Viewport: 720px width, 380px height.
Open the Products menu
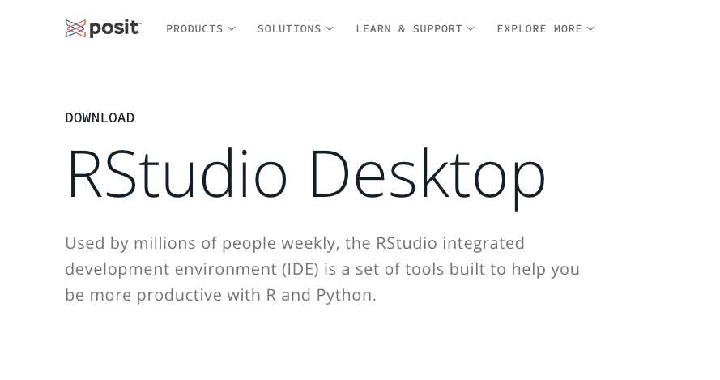[x=194, y=29]
